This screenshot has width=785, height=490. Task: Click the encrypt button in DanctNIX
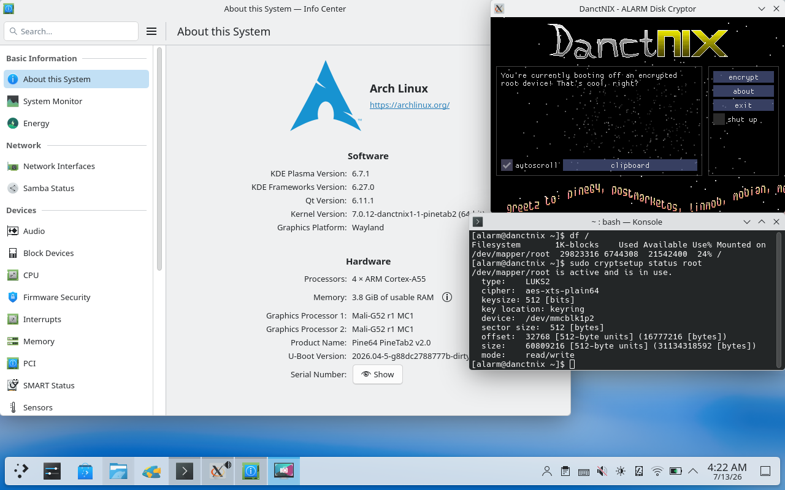coord(743,77)
